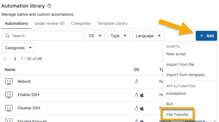The height and width of the screenshot is (122, 219).
Task: Select Run under App Automation
Action: tap(170, 104)
